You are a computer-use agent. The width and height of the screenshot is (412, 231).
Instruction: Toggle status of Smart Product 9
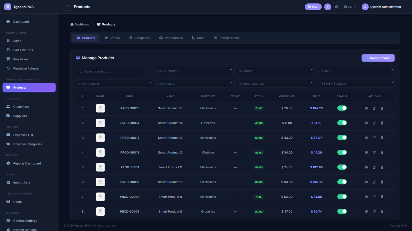342,197
